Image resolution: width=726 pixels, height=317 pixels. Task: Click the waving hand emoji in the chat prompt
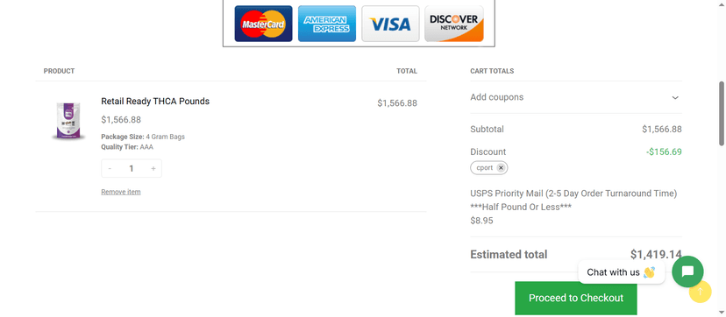649,272
